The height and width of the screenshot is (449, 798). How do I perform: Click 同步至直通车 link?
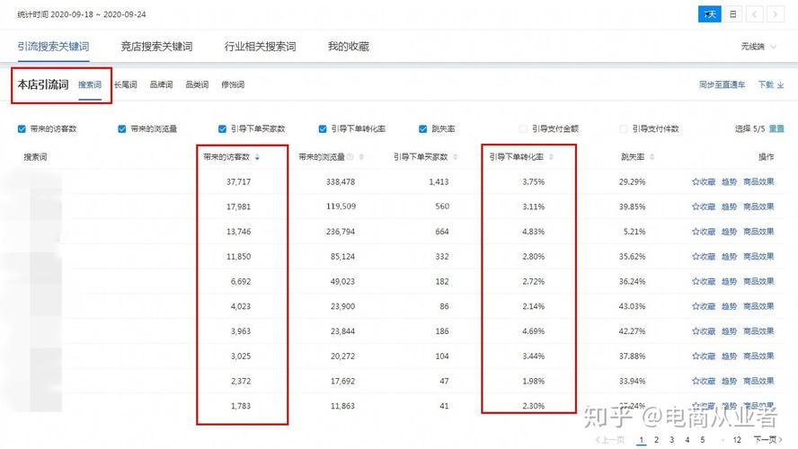(722, 85)
